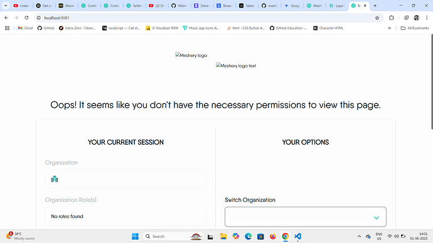Open the All Bookmarks folder

pos(415,28)
